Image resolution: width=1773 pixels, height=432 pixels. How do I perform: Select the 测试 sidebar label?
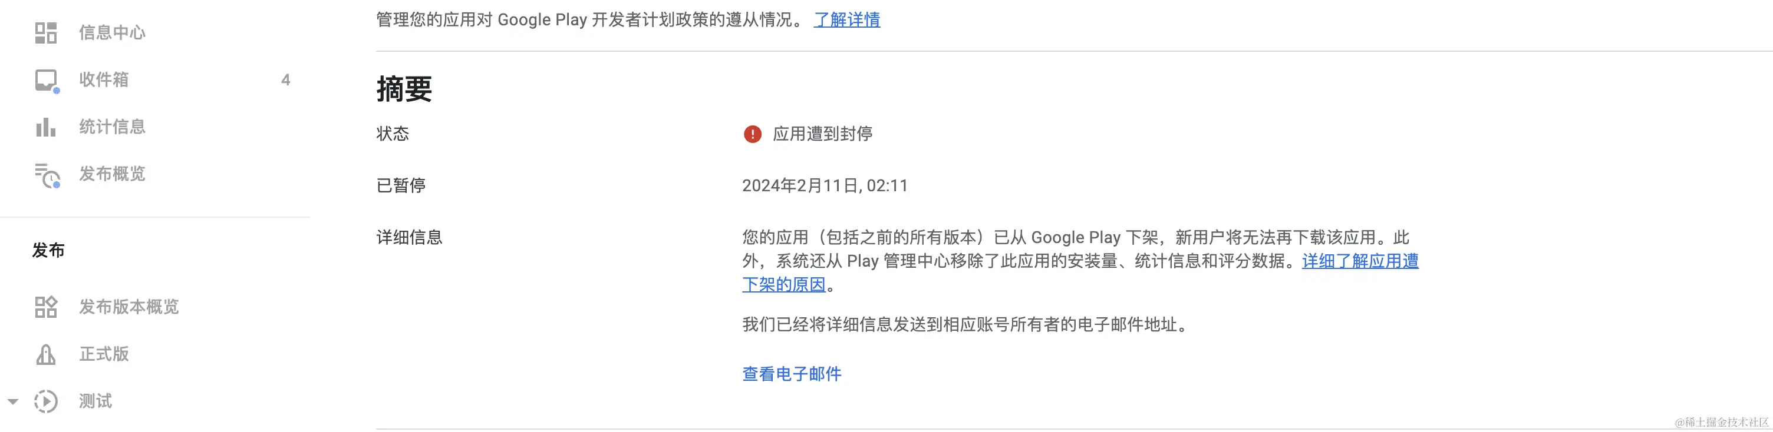(95, 401)
